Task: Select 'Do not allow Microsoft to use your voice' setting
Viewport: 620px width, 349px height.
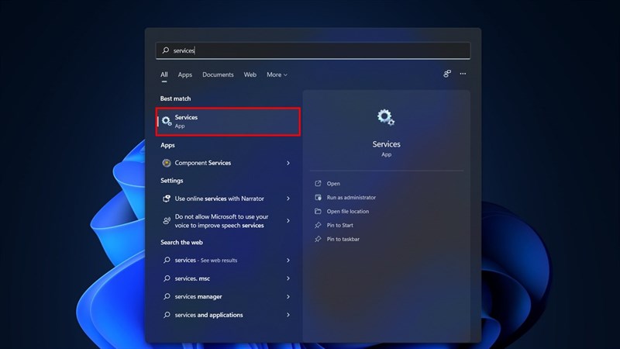Action: [x=226, y=221]
